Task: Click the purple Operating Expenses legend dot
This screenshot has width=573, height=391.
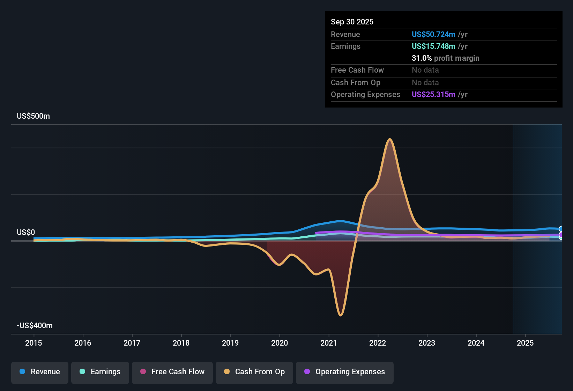Action: click(x=307, y=372)
